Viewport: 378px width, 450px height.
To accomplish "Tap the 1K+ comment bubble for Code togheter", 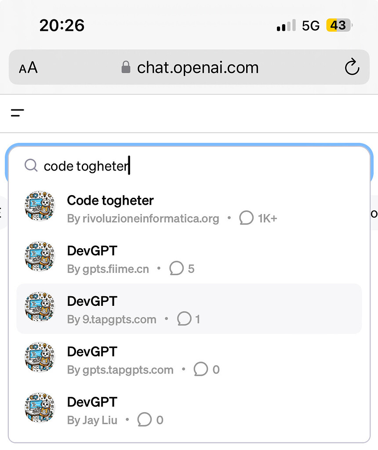I will (247, 218).
